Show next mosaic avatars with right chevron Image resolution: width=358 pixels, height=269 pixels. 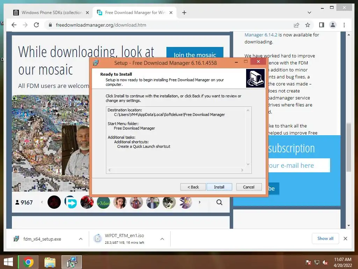point(200,202)
